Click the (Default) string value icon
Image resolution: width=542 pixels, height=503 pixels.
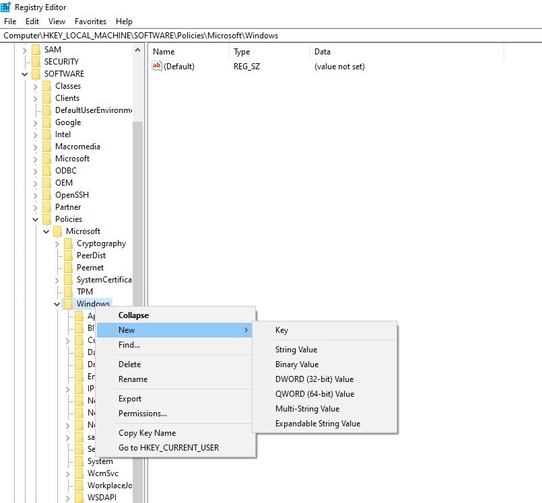pos(157,66)
